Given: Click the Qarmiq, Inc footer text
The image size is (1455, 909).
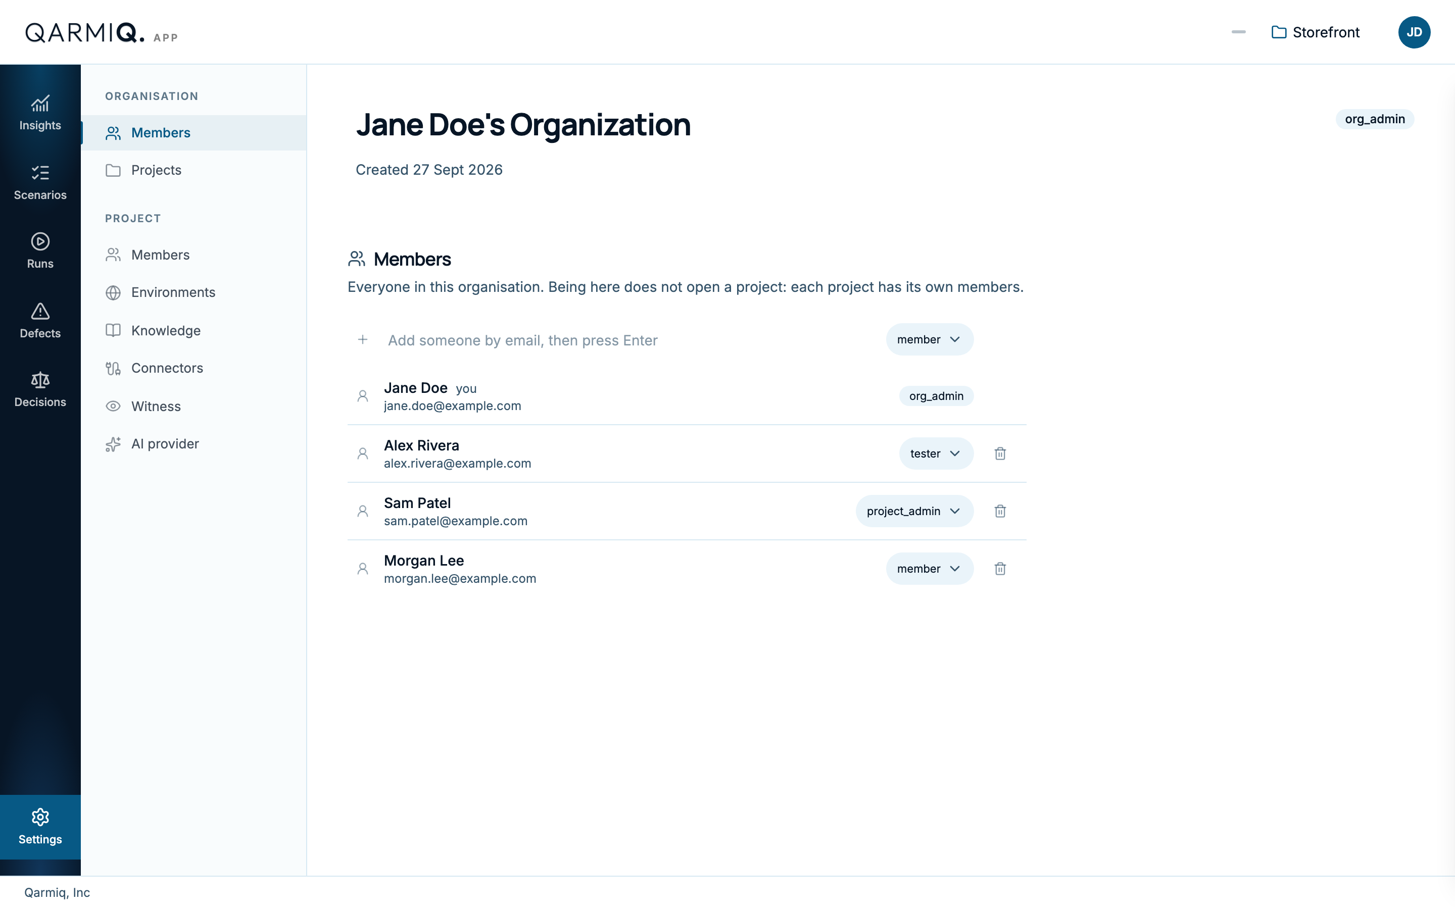Looking at the screenshot, I should point(57,893).
